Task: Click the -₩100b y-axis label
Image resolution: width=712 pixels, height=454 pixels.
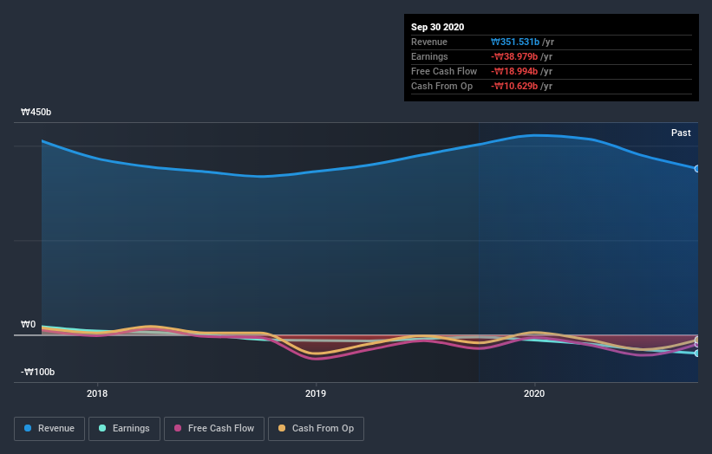Action: 37,372
